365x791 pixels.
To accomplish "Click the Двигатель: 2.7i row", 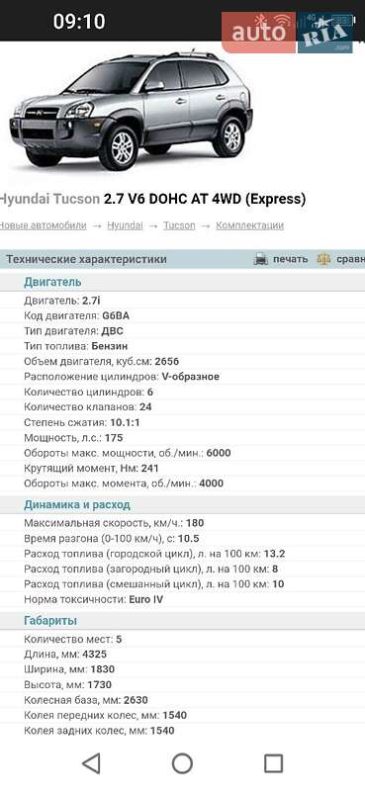I will coord(182,301).
